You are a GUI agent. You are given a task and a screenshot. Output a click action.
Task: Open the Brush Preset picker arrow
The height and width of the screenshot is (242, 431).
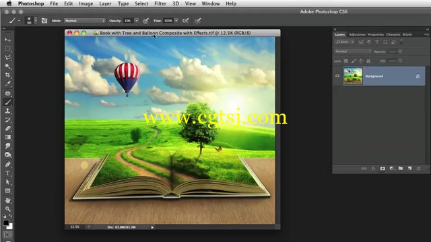[36, 21]
